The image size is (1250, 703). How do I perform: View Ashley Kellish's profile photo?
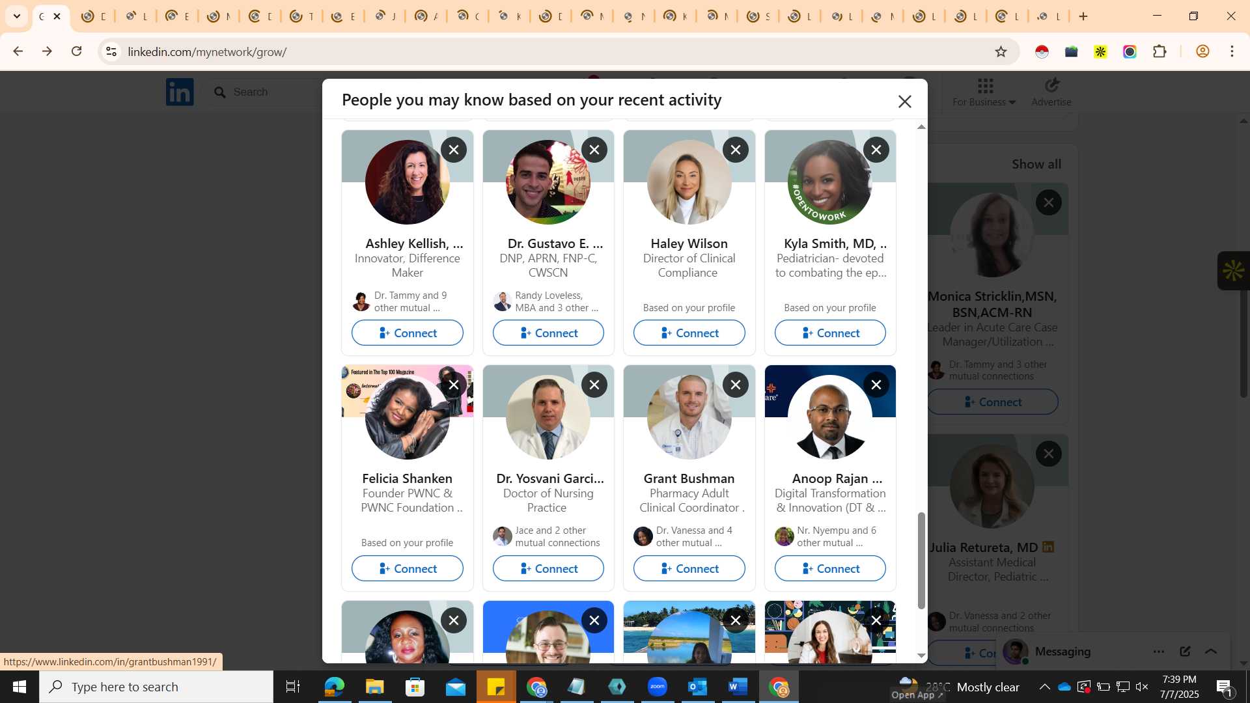click(408, 182)
